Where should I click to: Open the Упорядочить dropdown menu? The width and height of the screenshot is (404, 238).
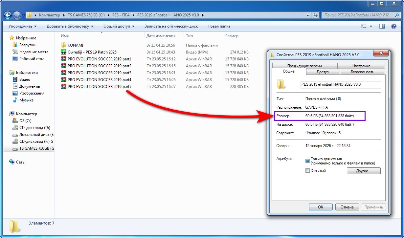(22, 26)
